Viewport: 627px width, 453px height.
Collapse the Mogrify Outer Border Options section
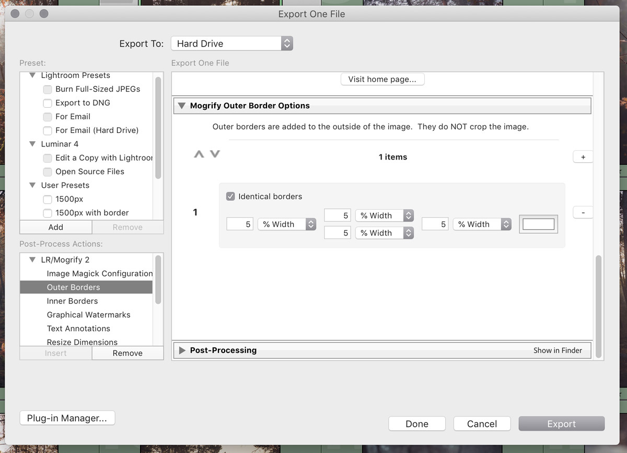pos(182,106)
